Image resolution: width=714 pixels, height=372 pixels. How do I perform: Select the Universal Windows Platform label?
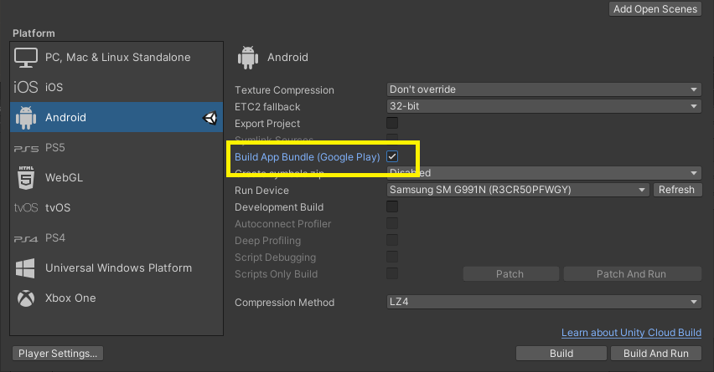click(118, 268)
